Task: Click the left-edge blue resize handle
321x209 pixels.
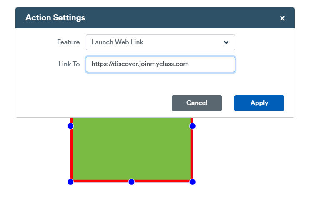Action: click(x=70, y=126)
